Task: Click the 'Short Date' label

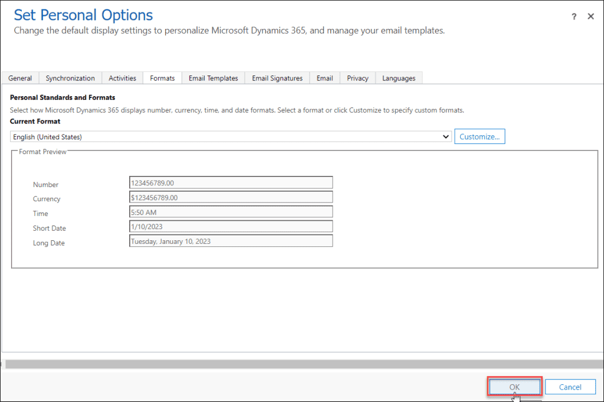Action: [50, 228]
